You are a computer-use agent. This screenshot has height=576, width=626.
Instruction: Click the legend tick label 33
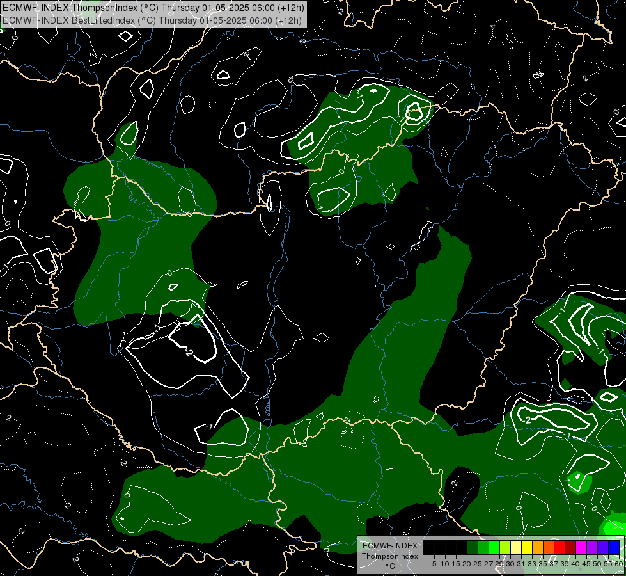(532, 564)
